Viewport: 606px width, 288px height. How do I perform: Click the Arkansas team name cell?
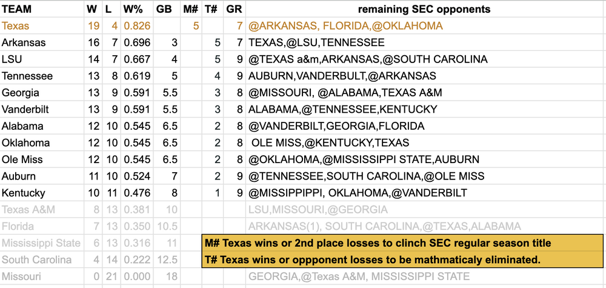pos(24,43)
